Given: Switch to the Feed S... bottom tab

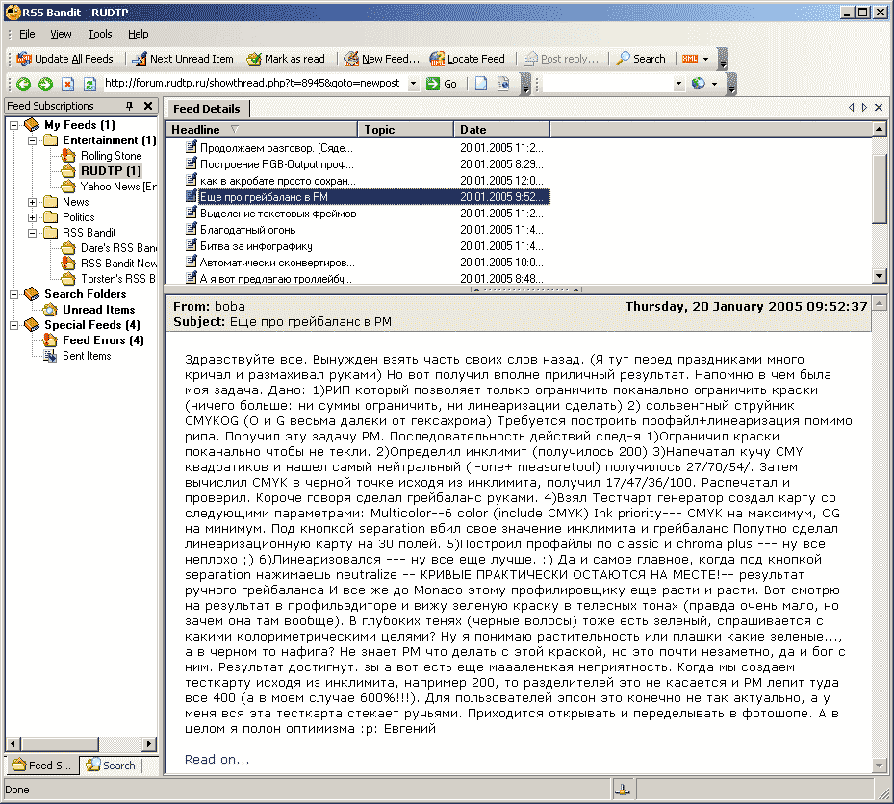Looking at the screenshot, I should pos(42,766).
